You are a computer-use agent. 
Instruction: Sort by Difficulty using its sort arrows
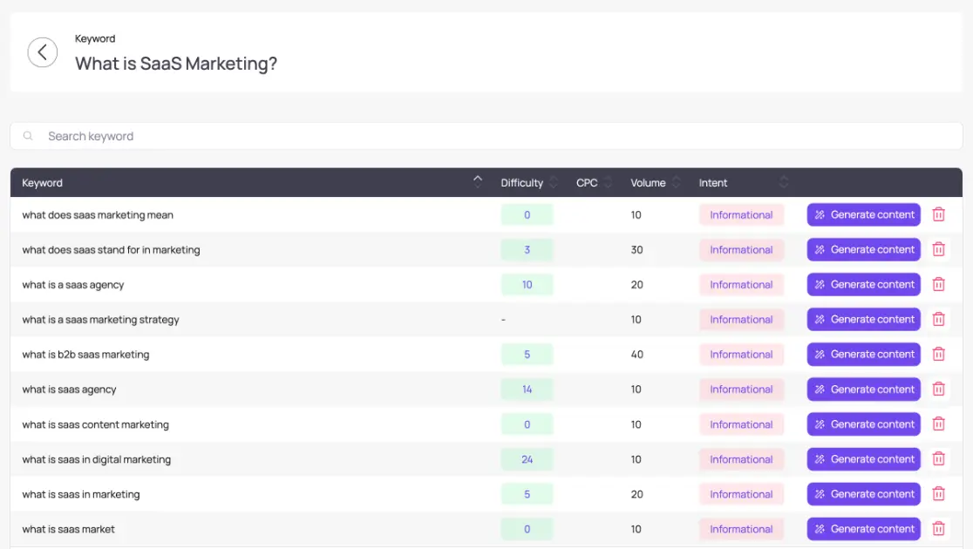tap(554, 182)
